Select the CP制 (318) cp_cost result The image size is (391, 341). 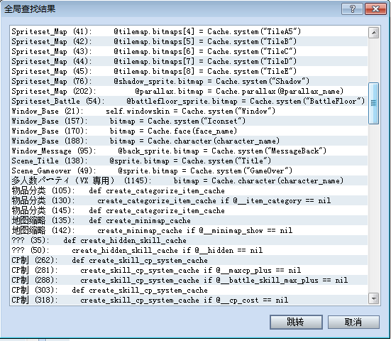click(189, 300)
